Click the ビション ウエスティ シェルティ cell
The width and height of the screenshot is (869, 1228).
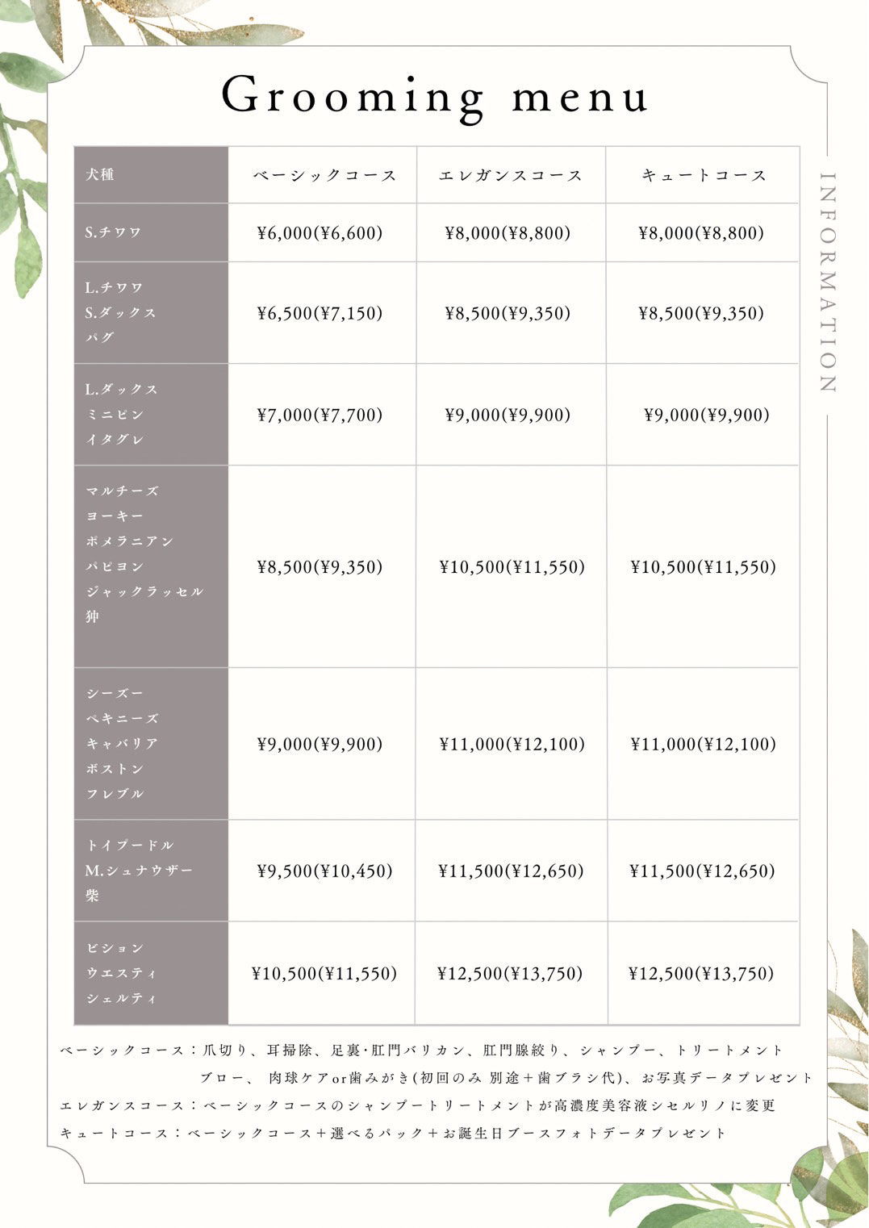pyautogui.click(x=151, y=973)
